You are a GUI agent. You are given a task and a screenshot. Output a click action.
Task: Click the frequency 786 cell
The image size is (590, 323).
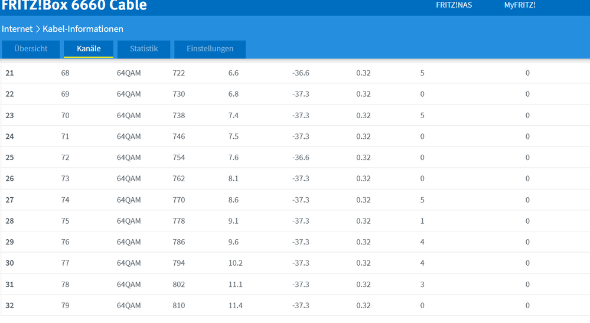coord(178,242)
